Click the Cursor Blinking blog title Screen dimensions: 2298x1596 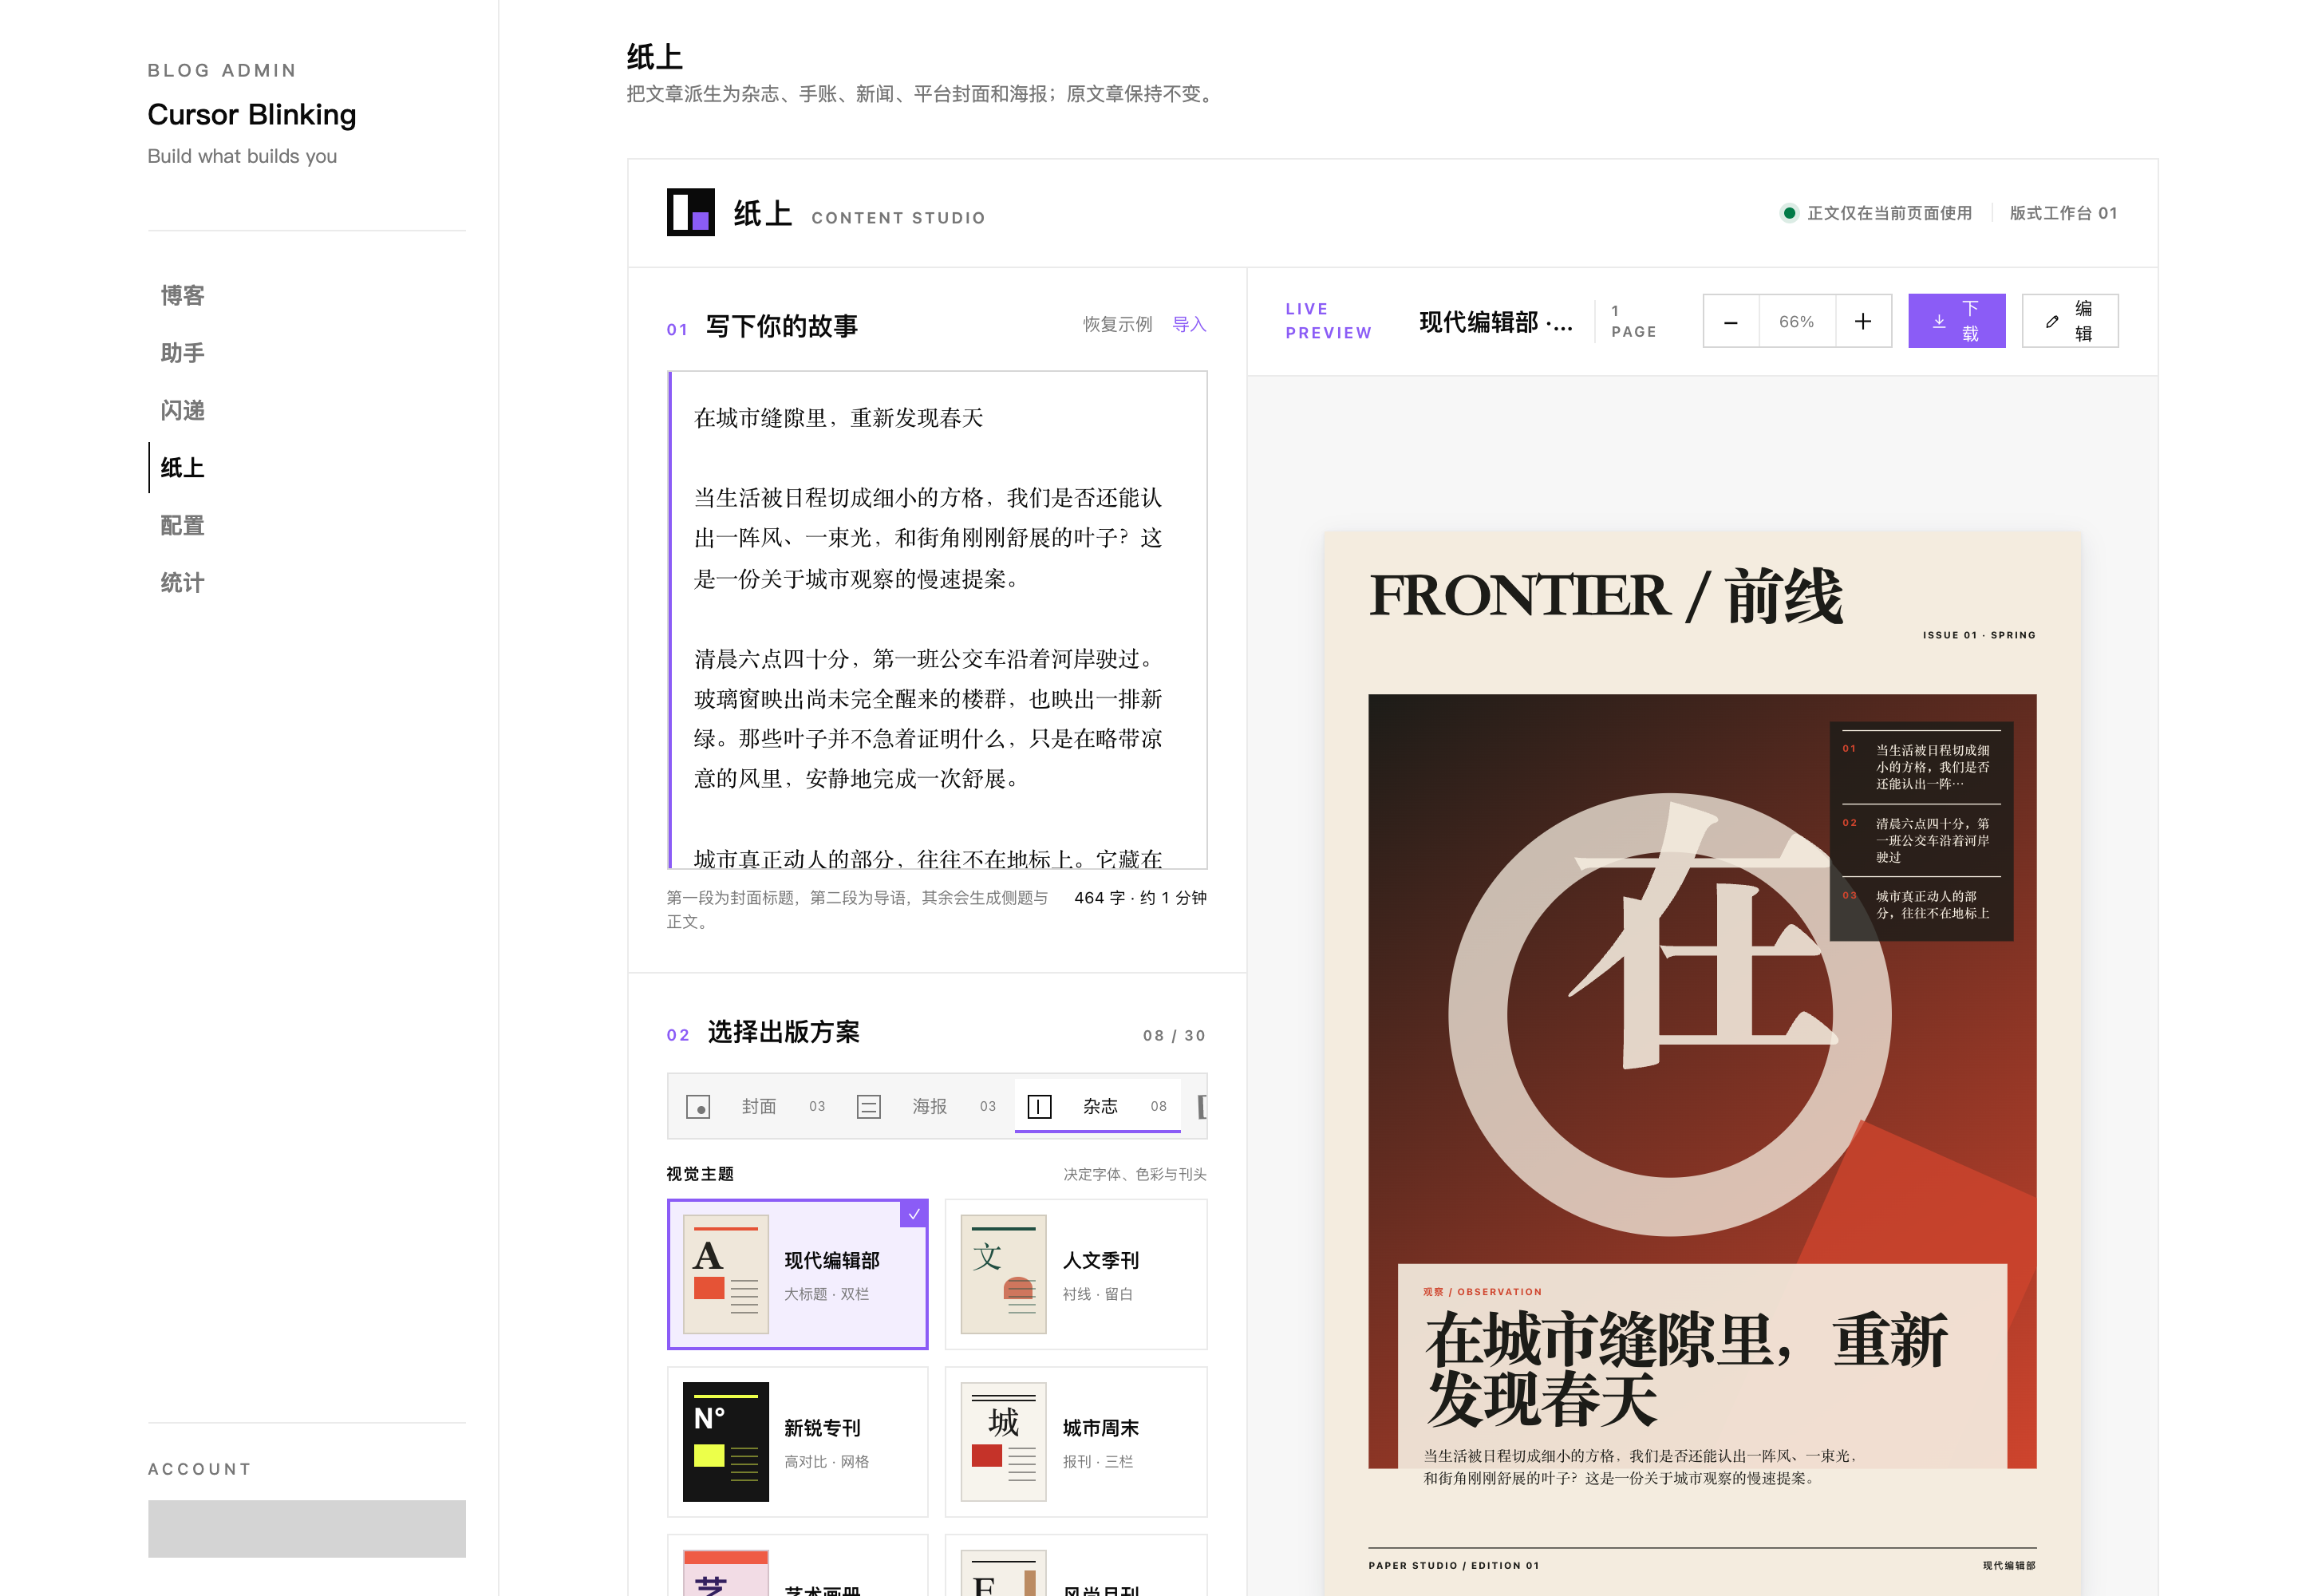[x=252, y=114]
